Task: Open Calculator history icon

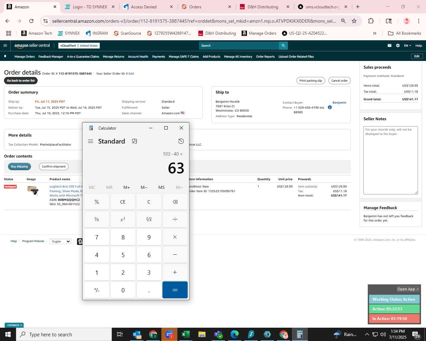Action: point(181,141)
